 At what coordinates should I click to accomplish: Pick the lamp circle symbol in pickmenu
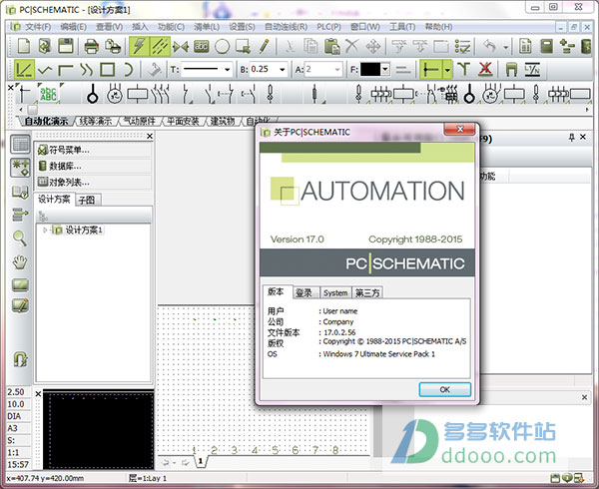pyautogui.click(x=92, y=94)
